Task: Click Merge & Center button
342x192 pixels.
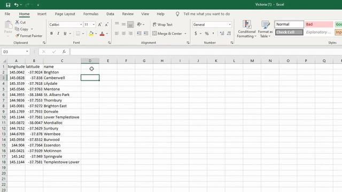Action: 167,34
